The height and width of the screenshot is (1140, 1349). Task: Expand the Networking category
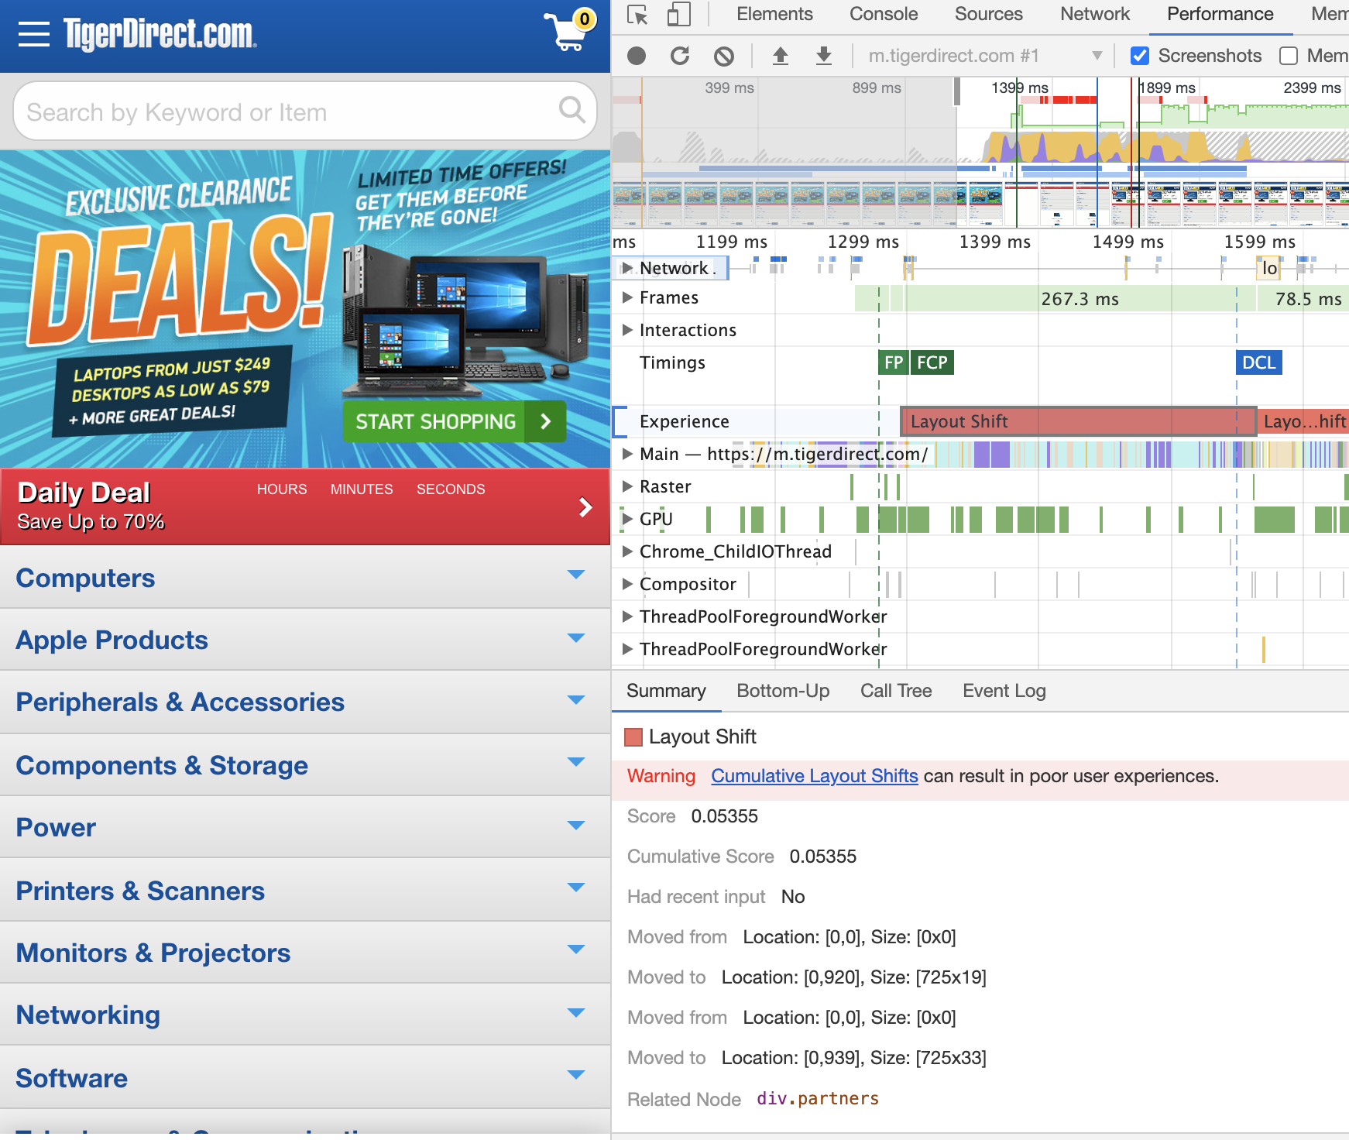click(305, 1015)
